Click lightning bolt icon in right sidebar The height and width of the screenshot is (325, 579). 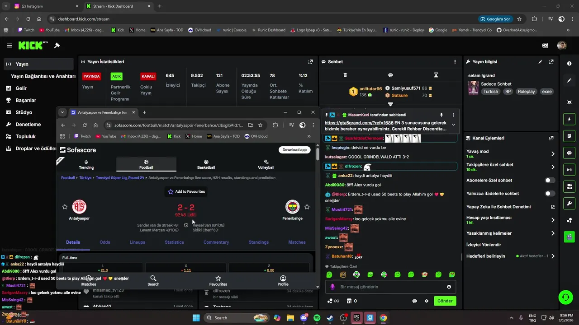[x=570, y=119]
